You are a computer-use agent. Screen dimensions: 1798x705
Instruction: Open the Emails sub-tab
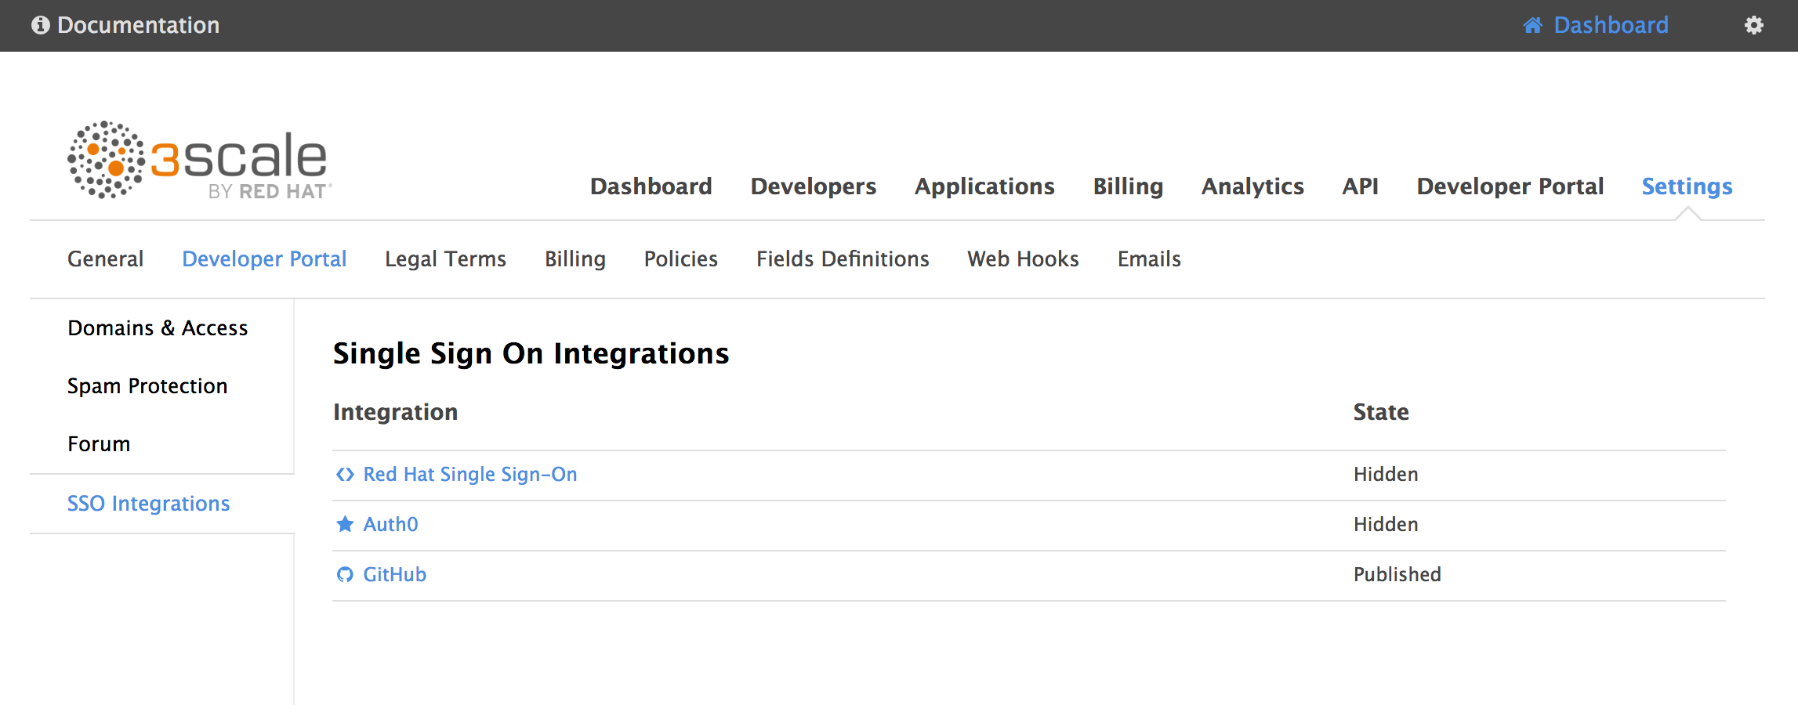[1149, 258]
